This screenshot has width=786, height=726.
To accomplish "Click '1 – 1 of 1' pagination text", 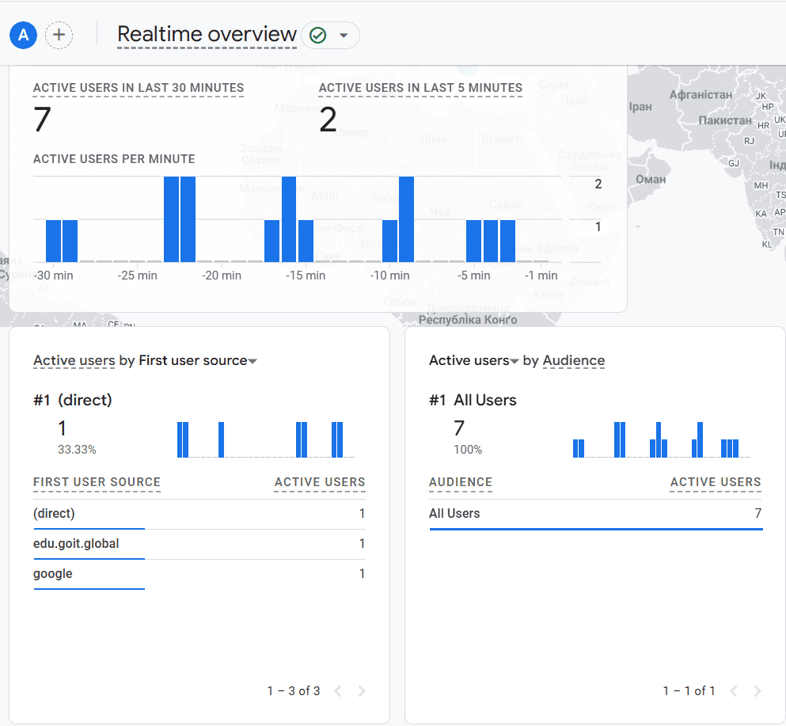I will (x=689, y=691).
